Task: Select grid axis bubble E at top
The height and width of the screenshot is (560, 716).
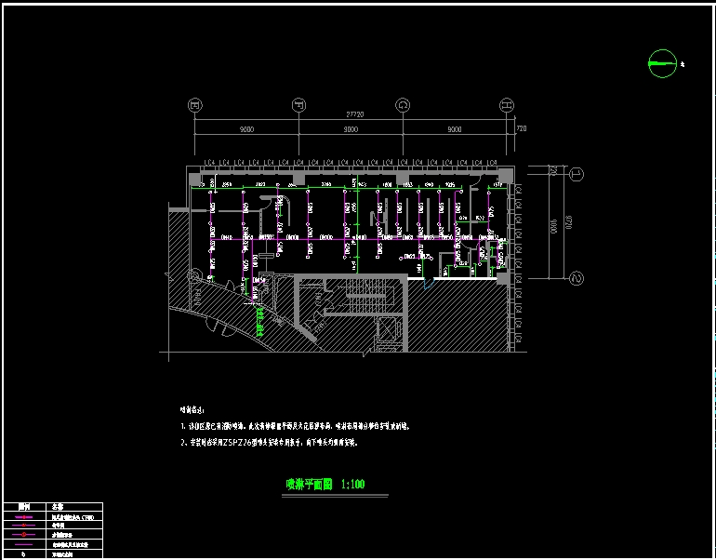Action: [x=194, y=104]
